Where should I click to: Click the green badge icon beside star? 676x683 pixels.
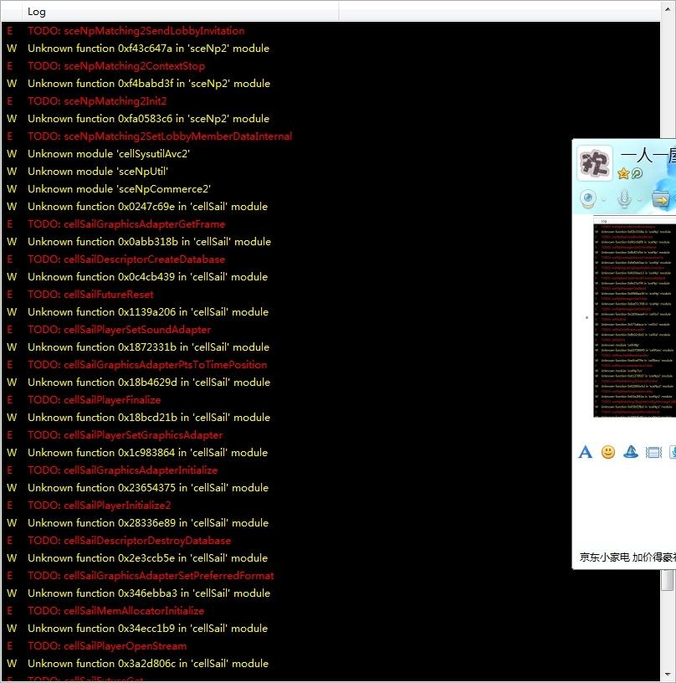pos(637,173)
